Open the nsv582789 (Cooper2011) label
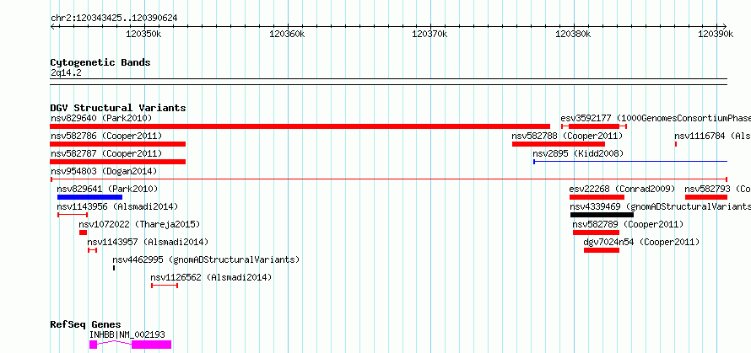 (x=628, y=224)
